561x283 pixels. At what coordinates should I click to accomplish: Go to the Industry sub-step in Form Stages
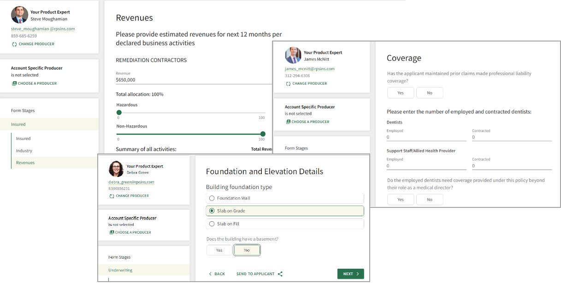pyautogui.click(x=24, y=151)
